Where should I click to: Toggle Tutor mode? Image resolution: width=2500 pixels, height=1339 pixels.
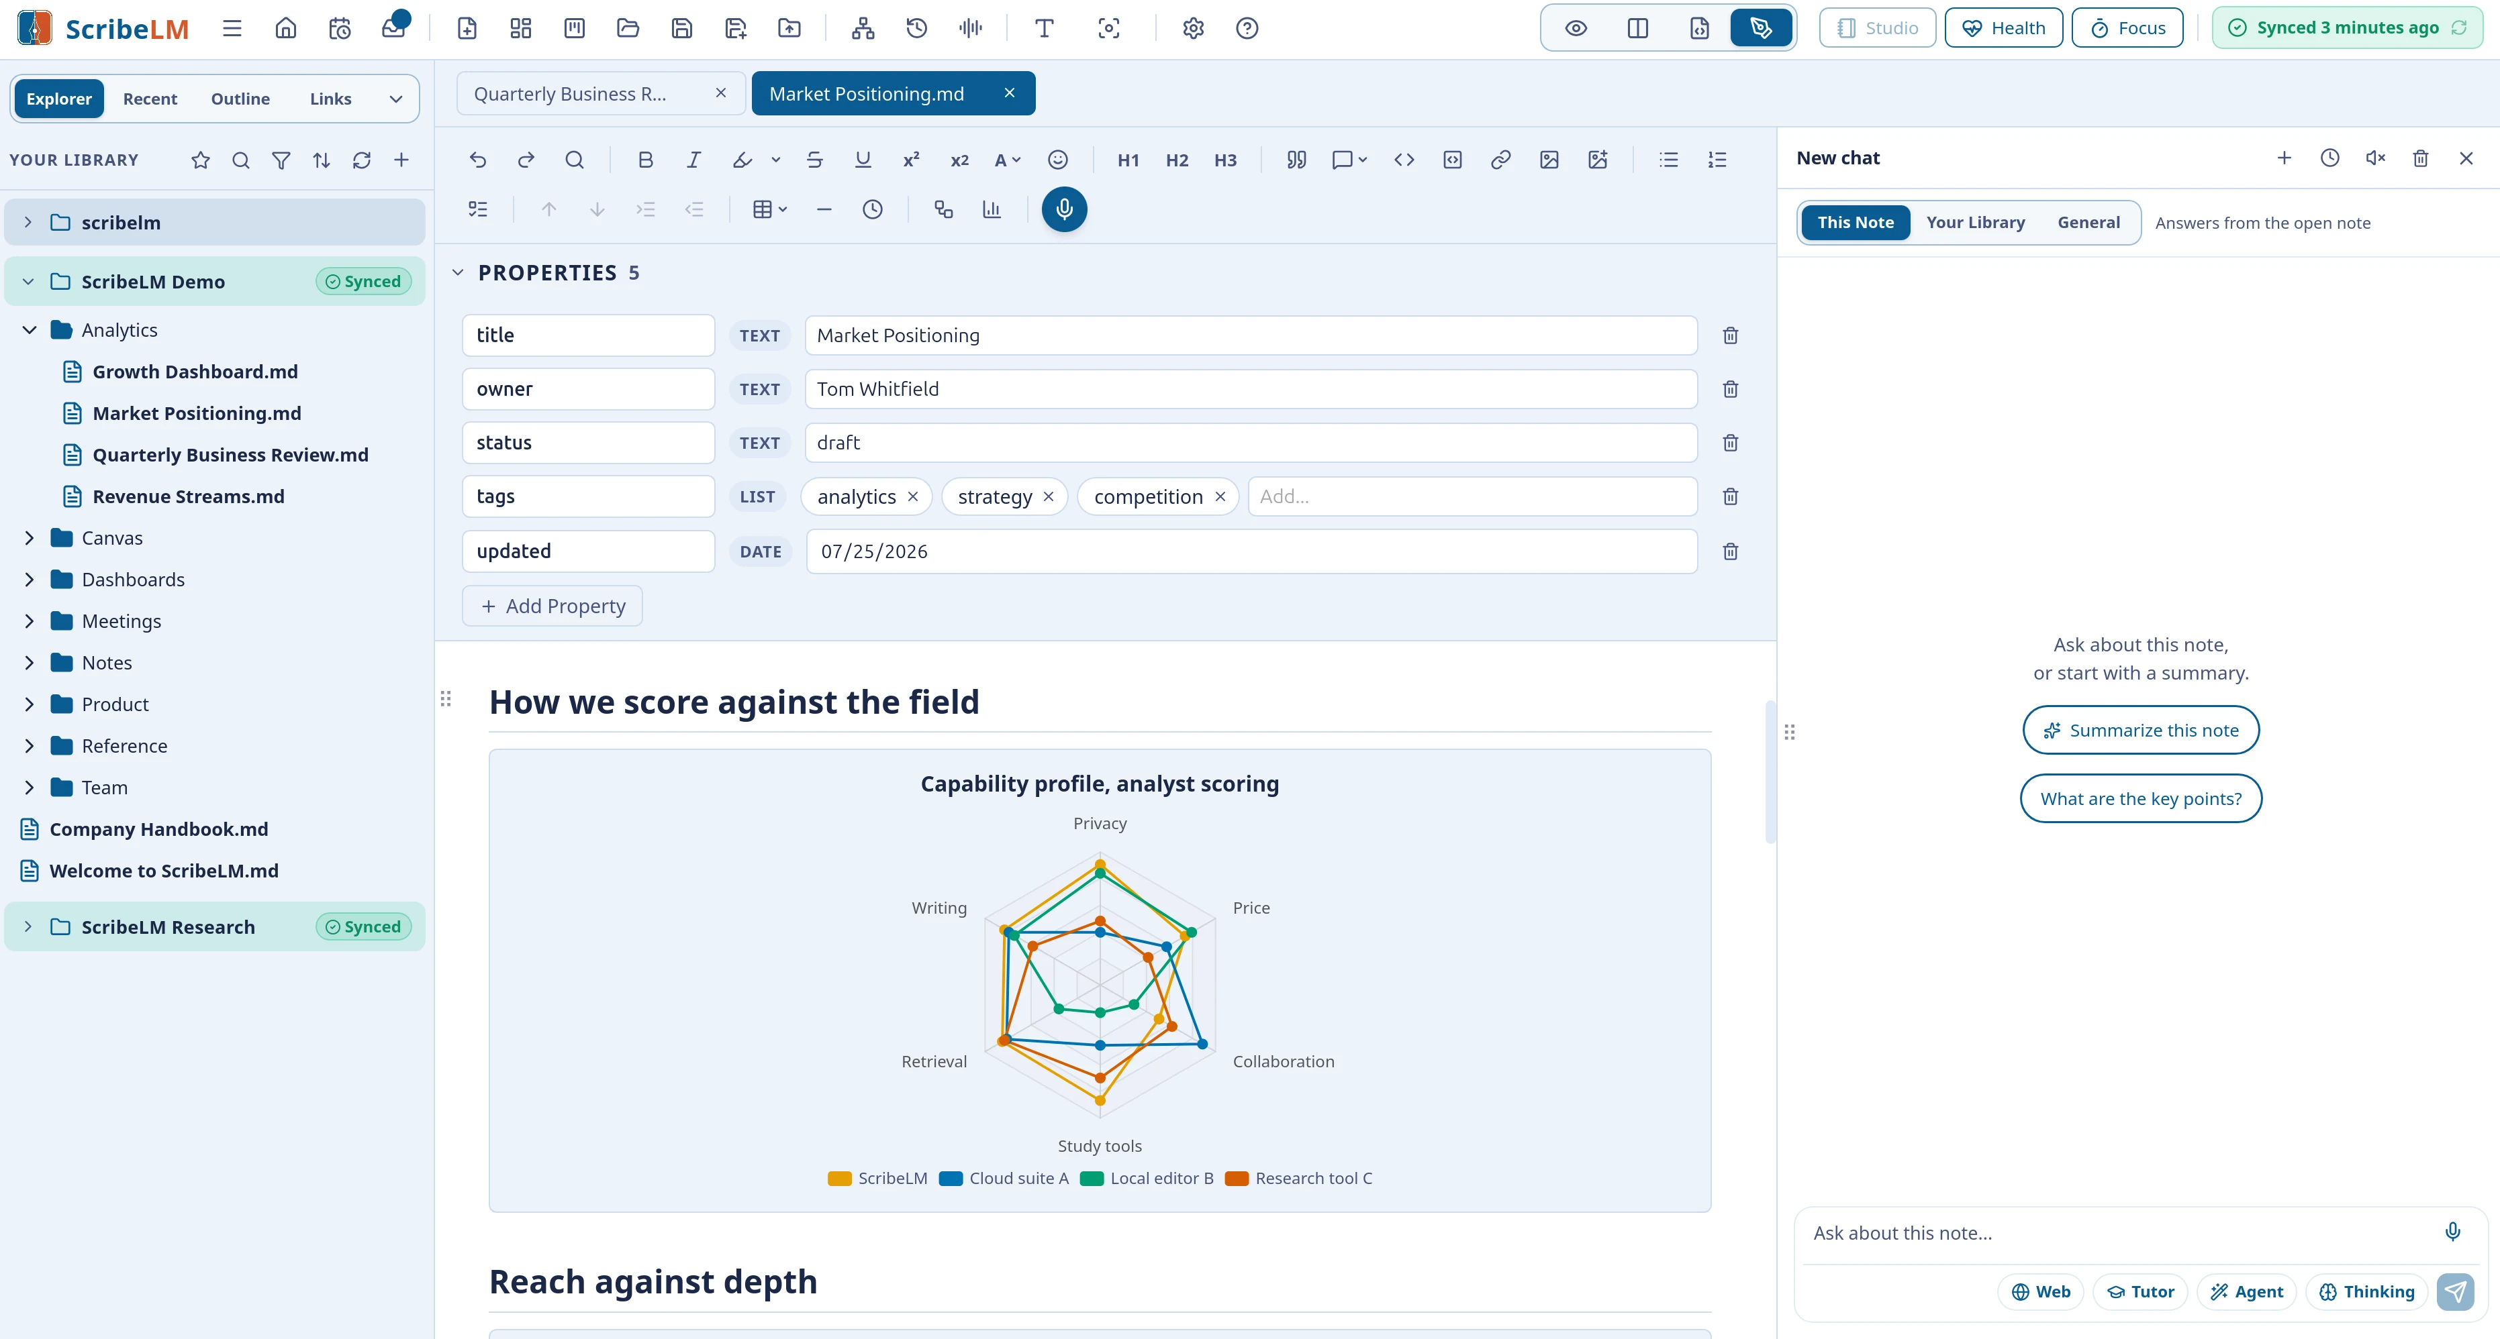tap(2141, 1291)
